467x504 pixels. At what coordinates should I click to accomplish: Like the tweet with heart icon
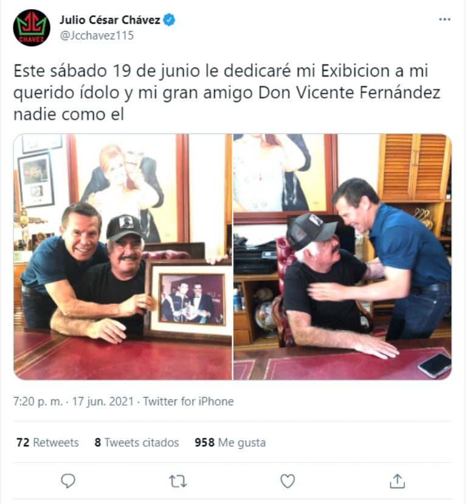pyautogui.click(x=288, y=481)
